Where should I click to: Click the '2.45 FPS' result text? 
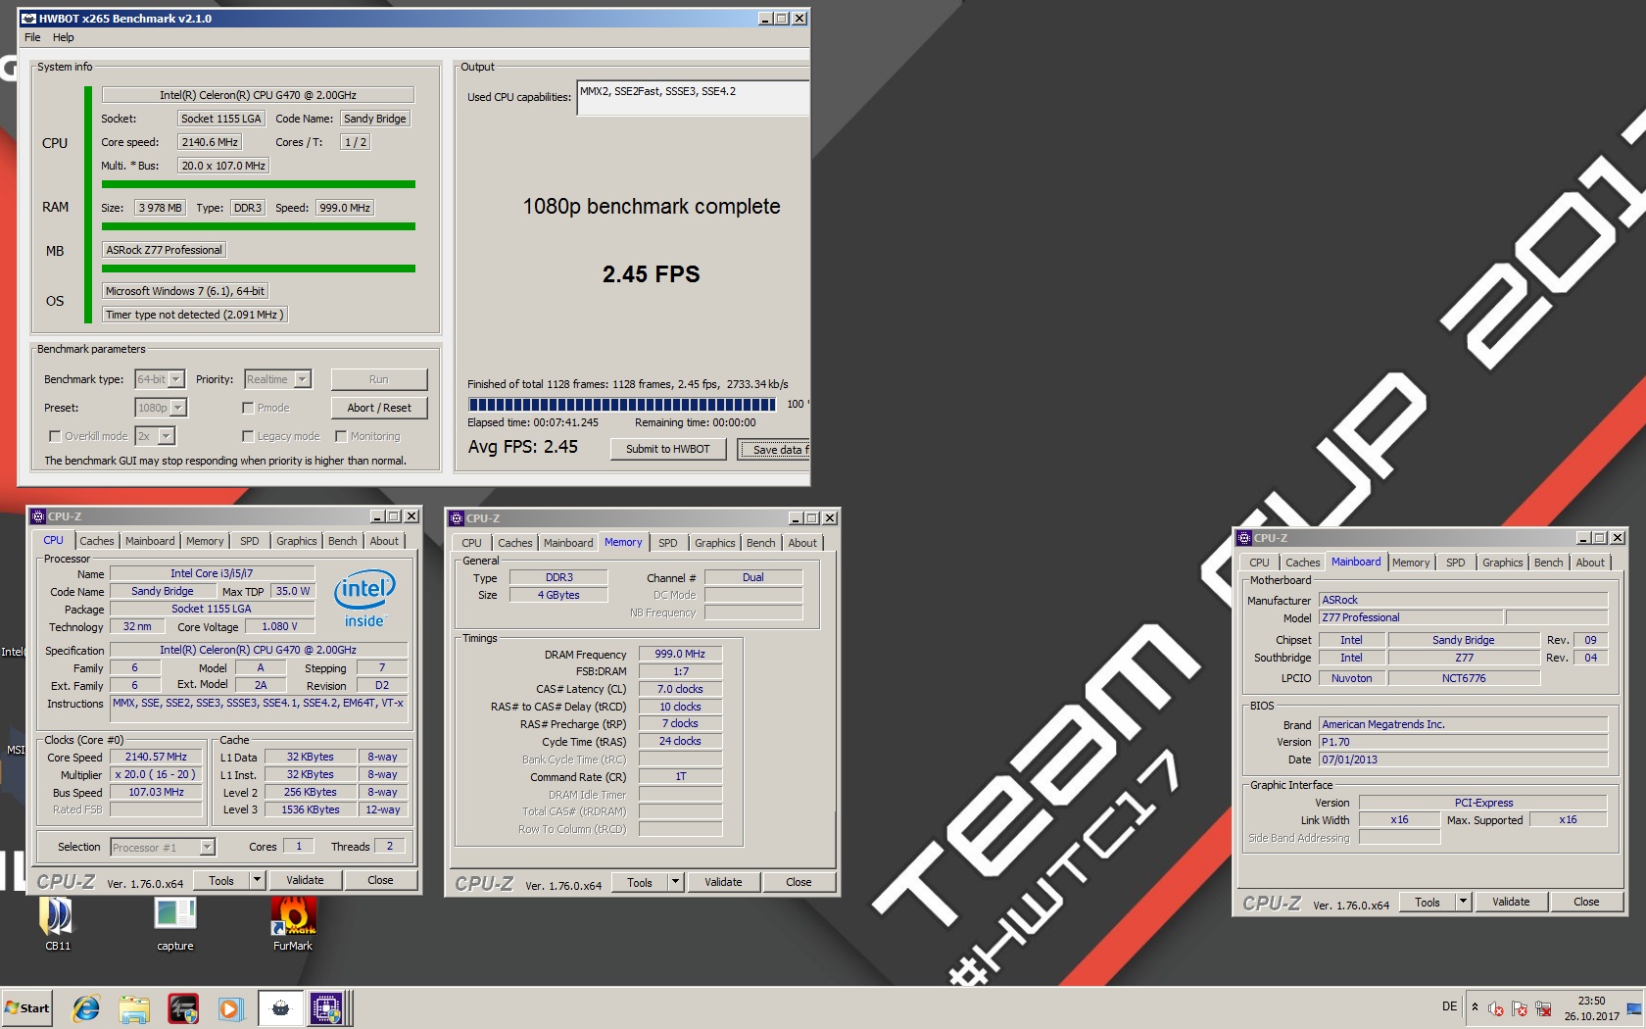(x=652, y=274)
